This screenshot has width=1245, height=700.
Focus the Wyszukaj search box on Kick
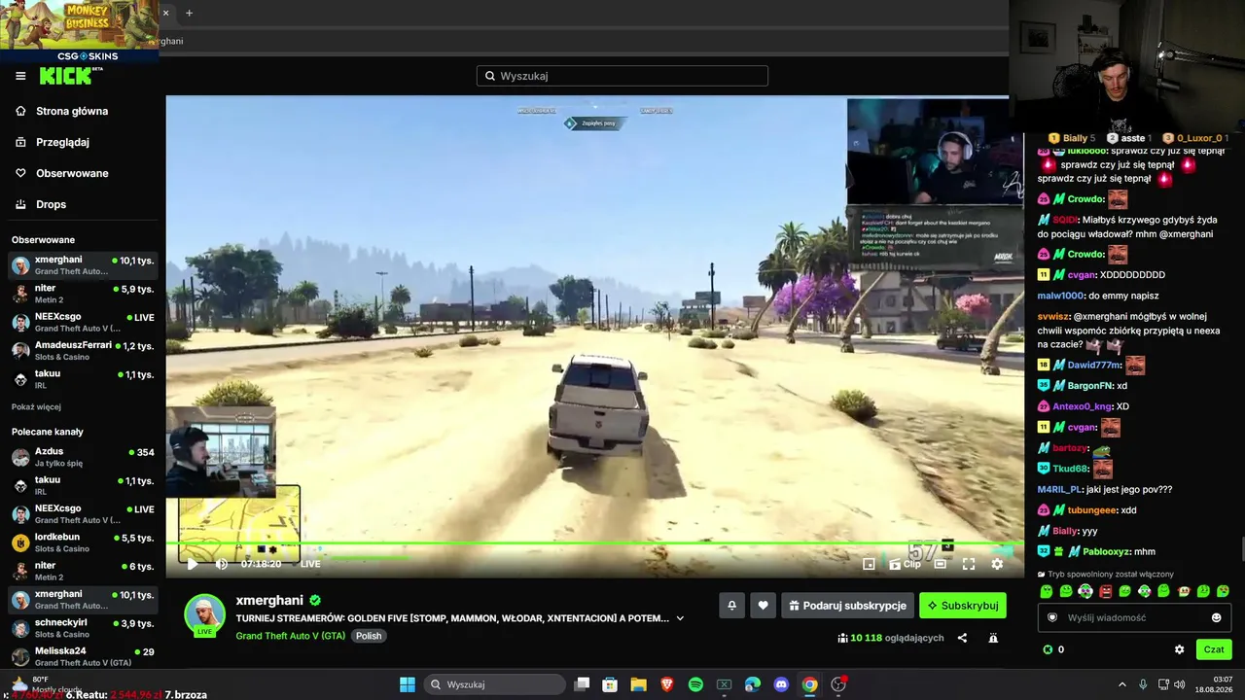click(622, 76)
